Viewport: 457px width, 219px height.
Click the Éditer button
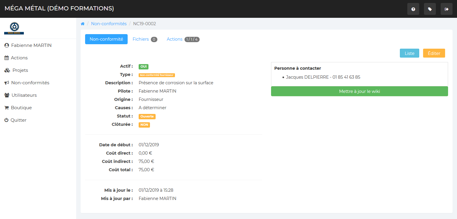[434, 53]
